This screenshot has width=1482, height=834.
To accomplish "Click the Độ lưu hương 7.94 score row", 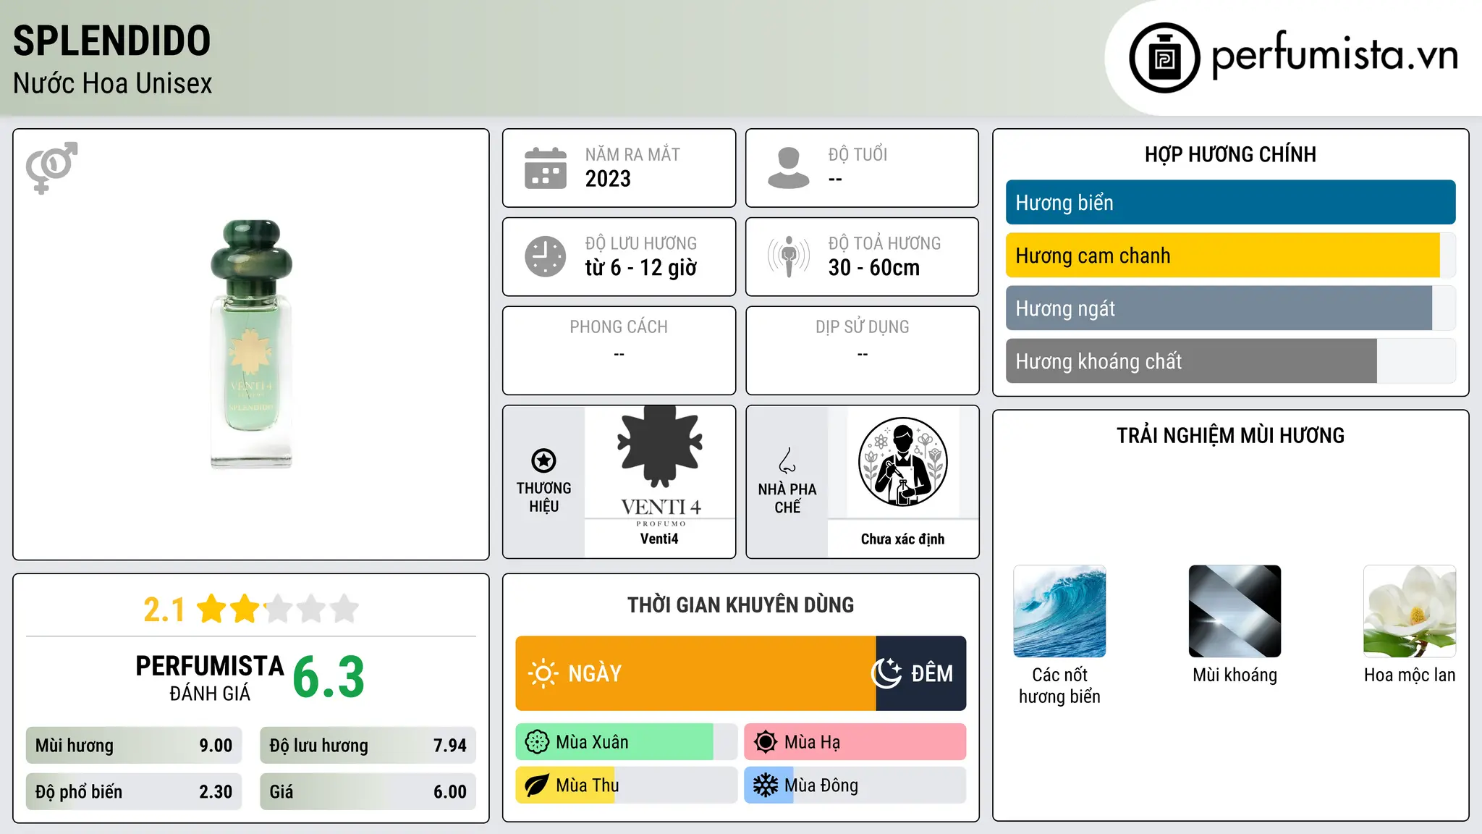I will 368,746.
